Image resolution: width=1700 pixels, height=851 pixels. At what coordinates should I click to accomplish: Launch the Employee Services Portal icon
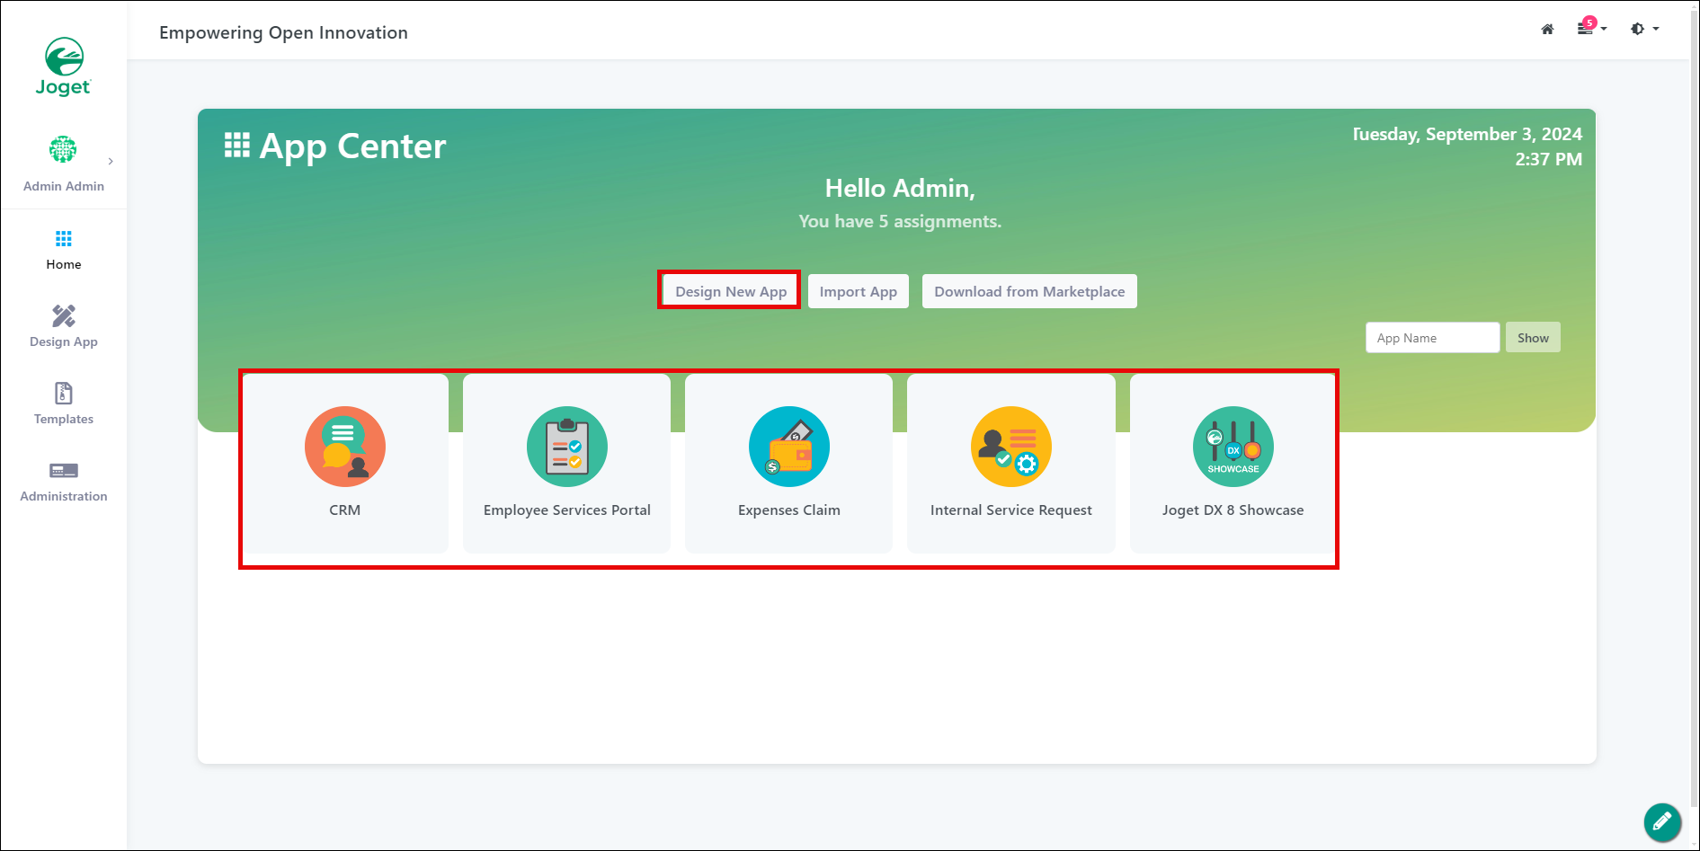pyautogui.click(x=567, y=447)
